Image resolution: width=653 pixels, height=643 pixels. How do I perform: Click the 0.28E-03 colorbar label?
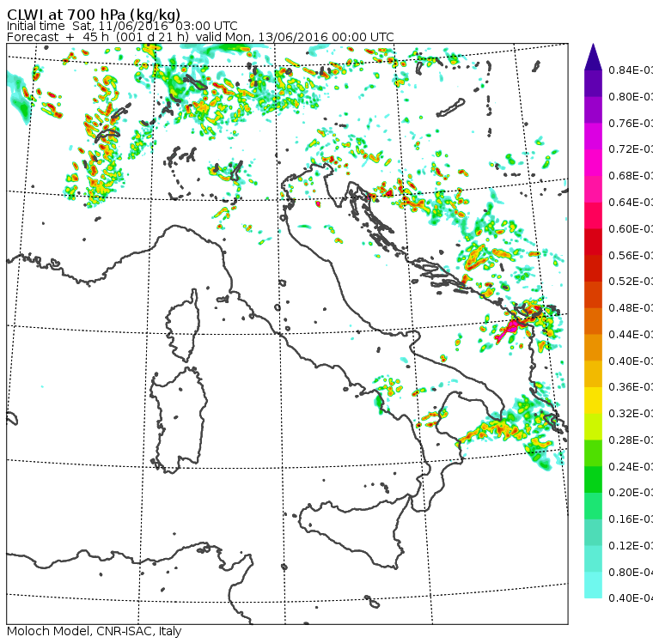click(x=631, y=440)
